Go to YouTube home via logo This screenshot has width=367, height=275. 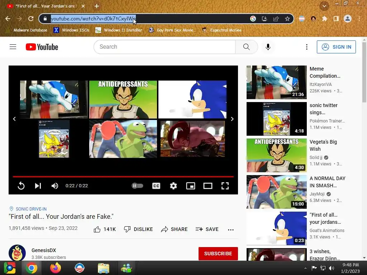pos(42,47)
